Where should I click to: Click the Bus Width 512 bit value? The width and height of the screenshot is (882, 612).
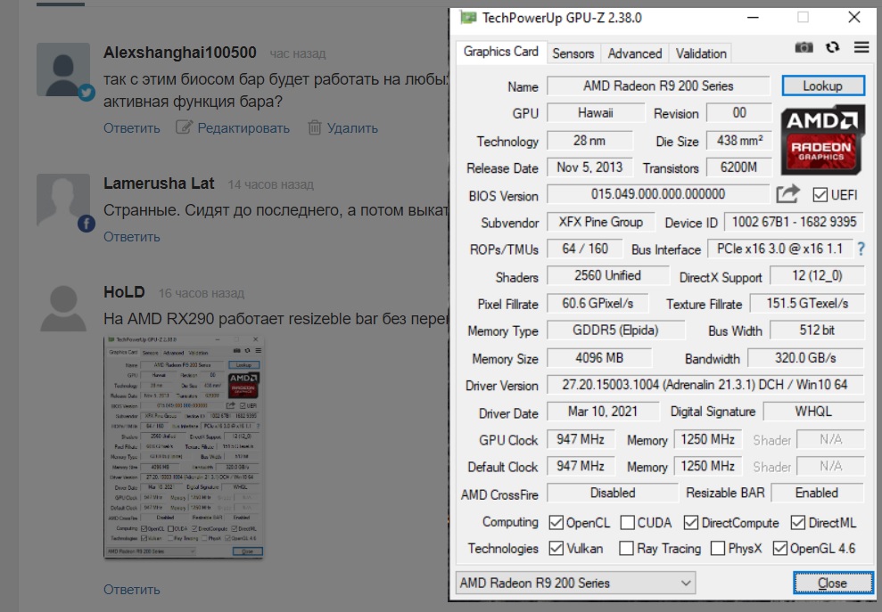817,330
